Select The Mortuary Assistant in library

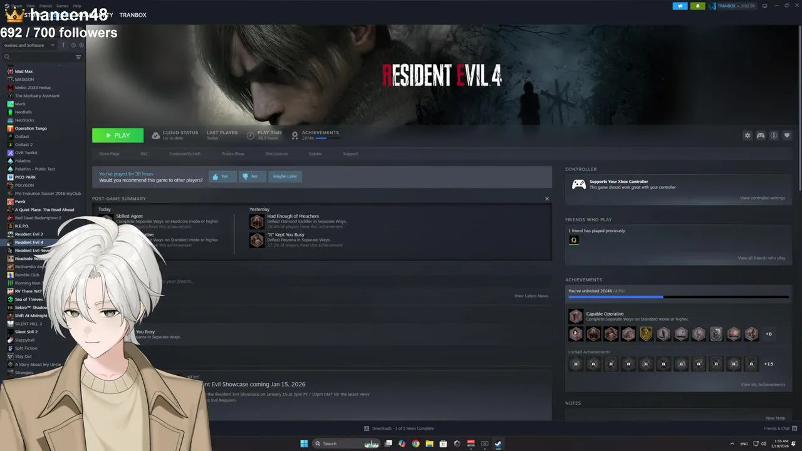click(x=37, y=96)
